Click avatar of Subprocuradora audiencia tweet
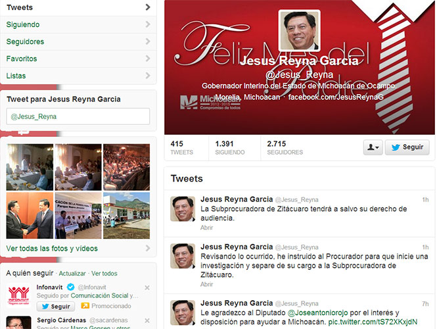This screenshot has width=437, height=329. [x=183, y=209]
